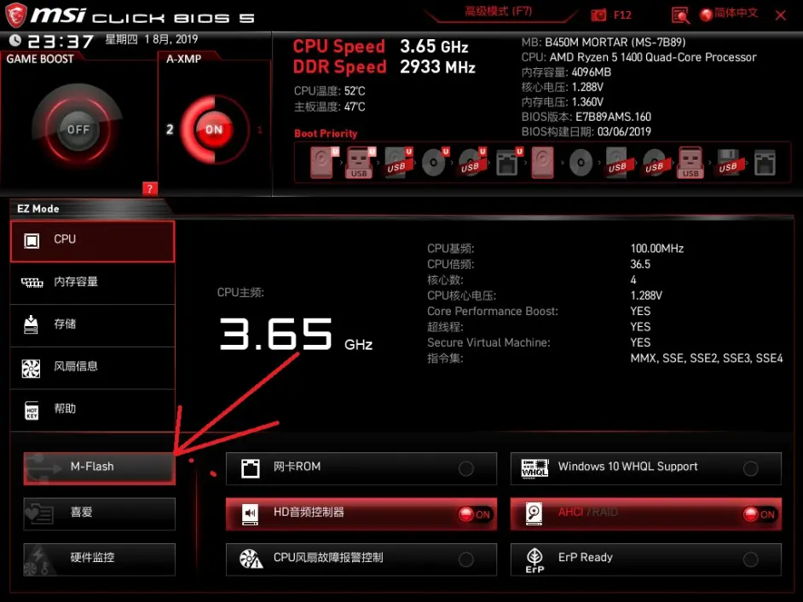Image resolution: width=803 pixels, height=602 pixels.
Task: Open the 帮助 help section
Action: [x=92, y=410]
